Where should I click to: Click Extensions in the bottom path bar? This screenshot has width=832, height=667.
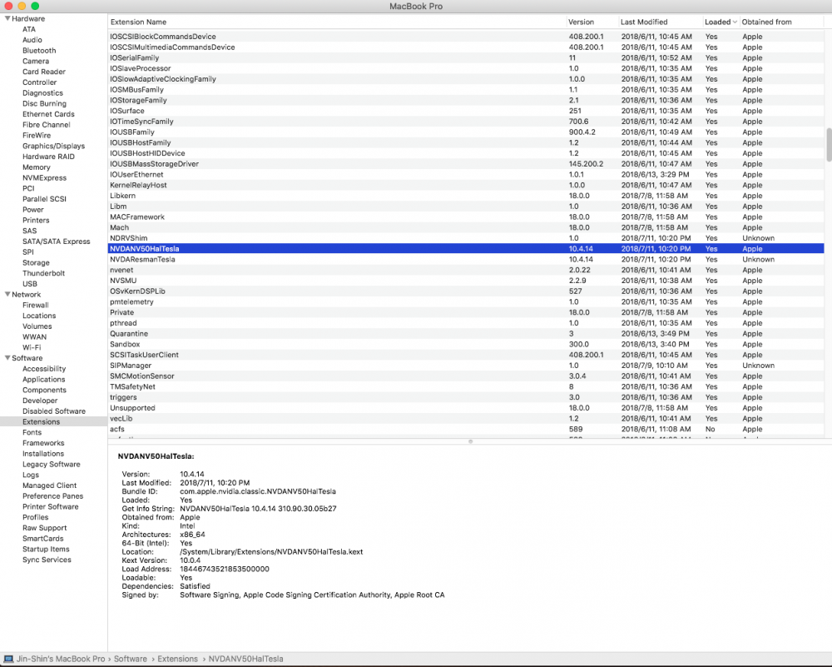[178, 659]
